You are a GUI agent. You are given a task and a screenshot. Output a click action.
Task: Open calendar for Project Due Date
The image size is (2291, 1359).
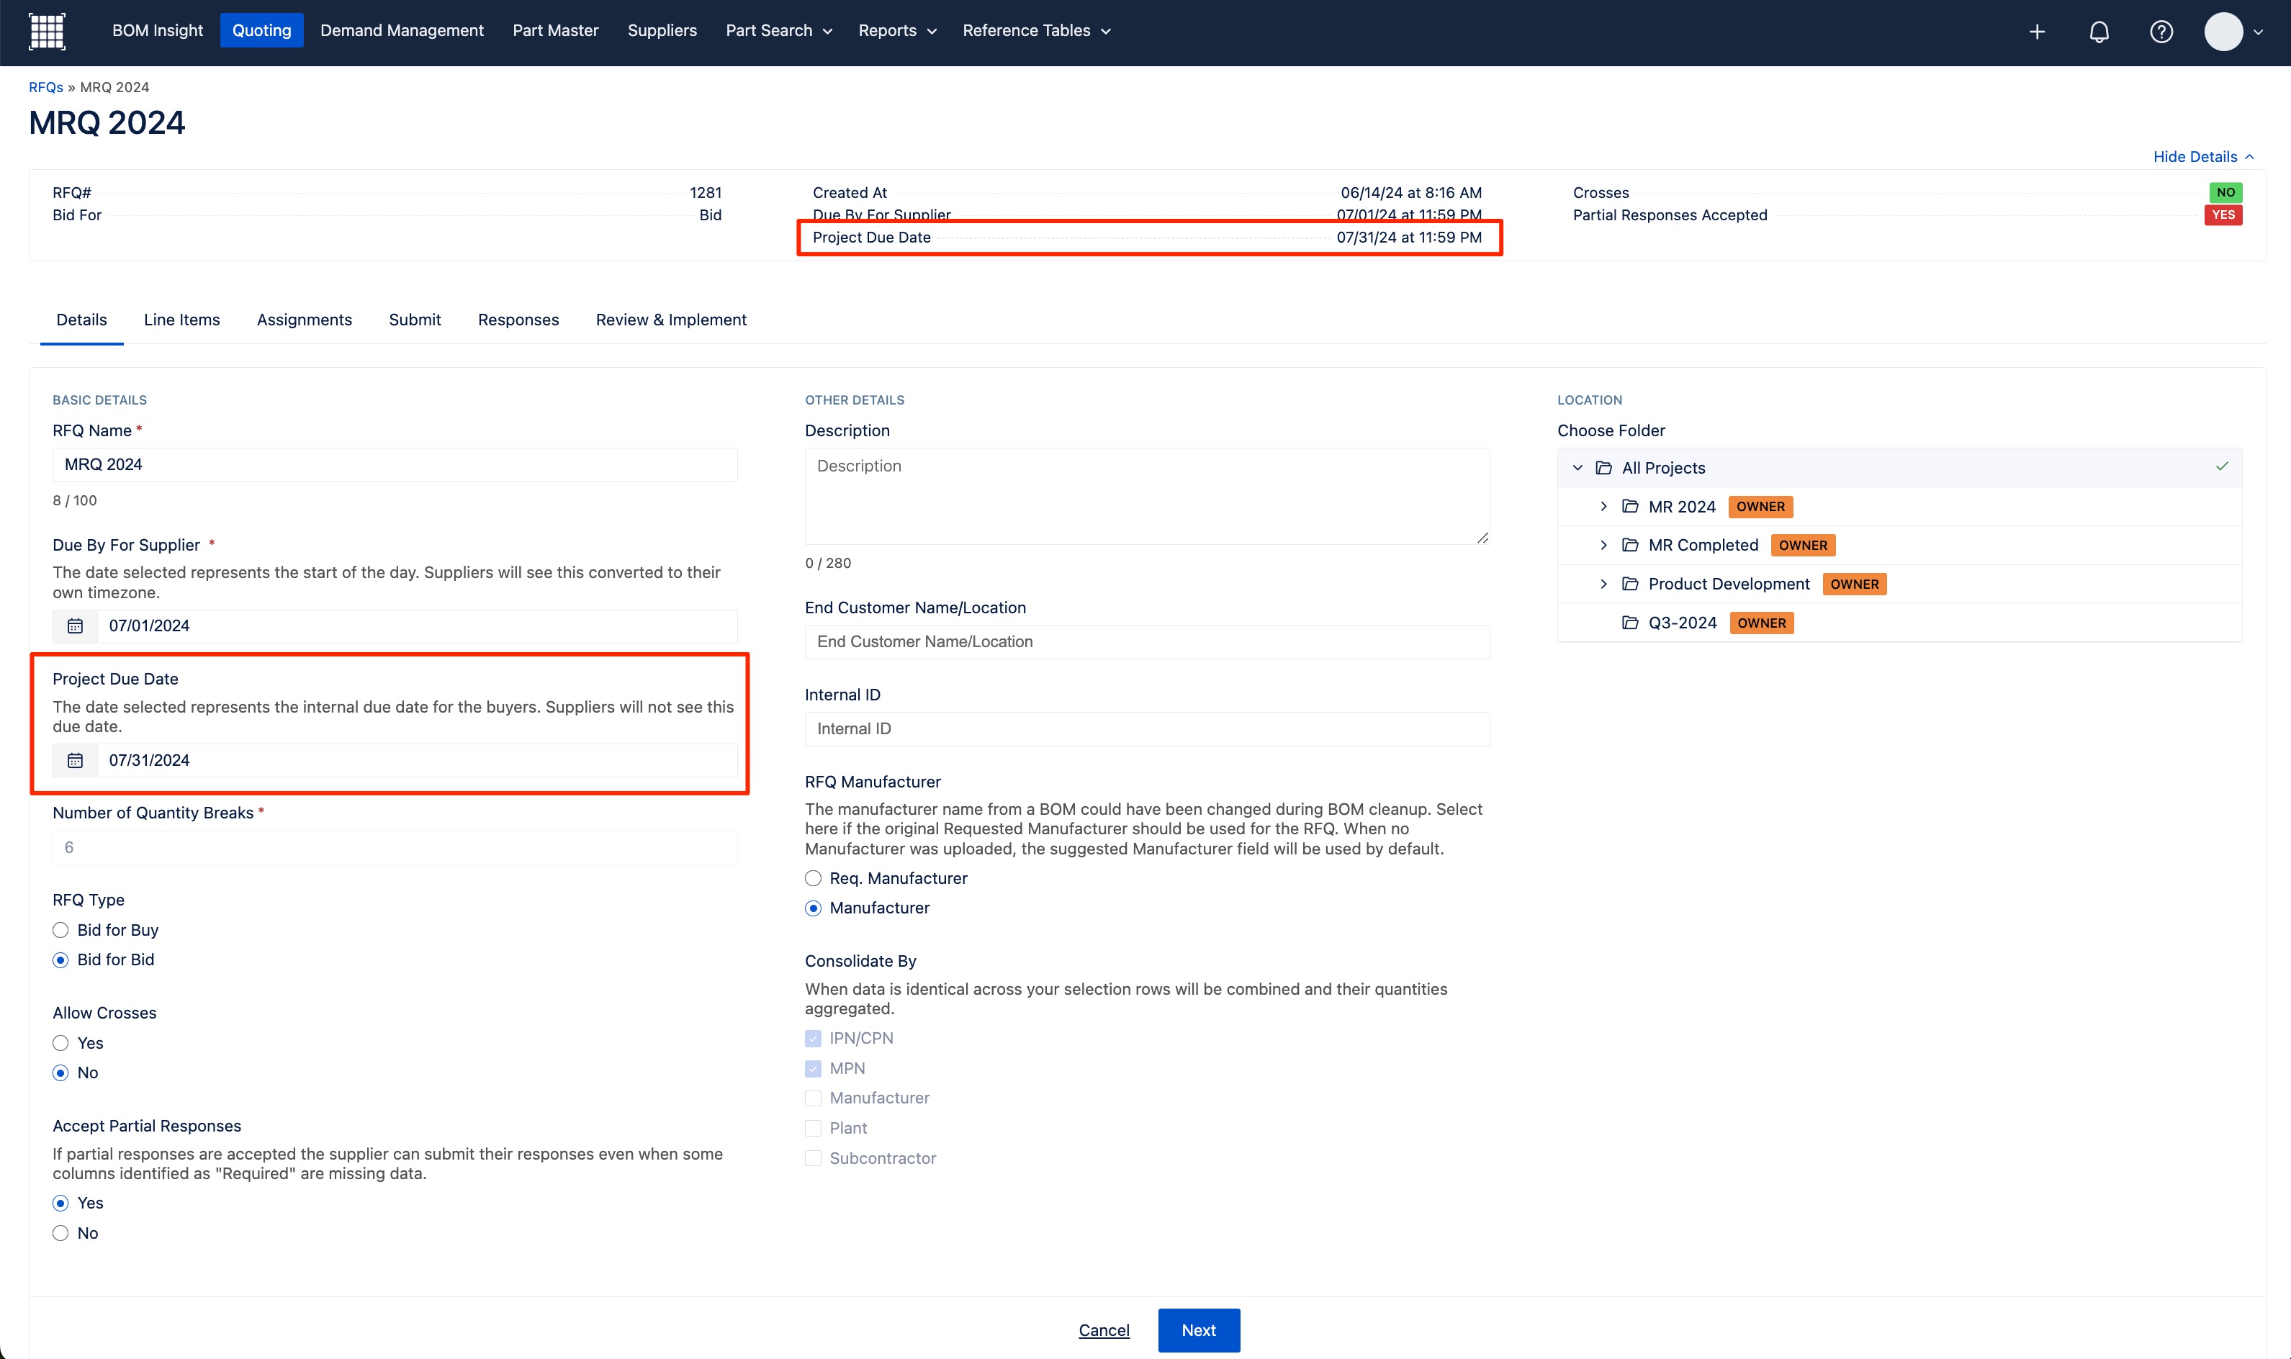(75, 761)
